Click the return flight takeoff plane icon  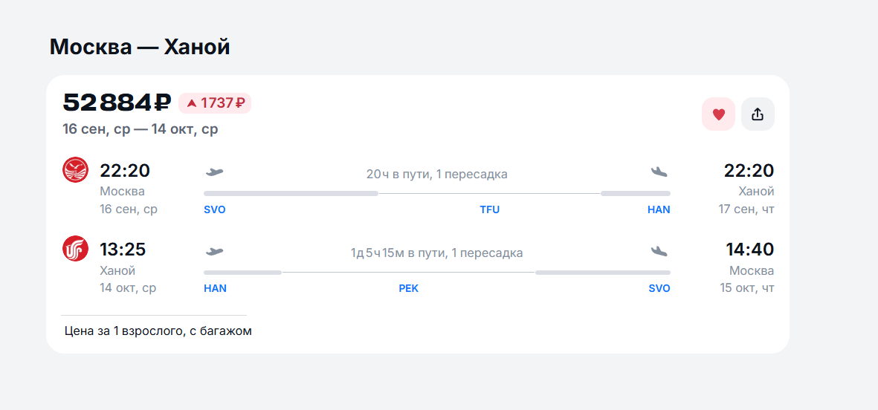click(x=214, y=251)
